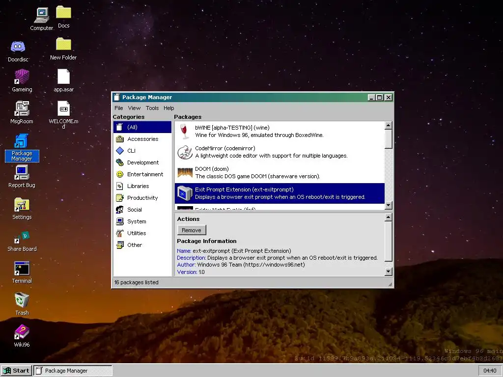The width and height of the screenshot is (503, 377).
Task: Select the bWINE [alpha-TESTING] package row
Action: coord(279,132)
